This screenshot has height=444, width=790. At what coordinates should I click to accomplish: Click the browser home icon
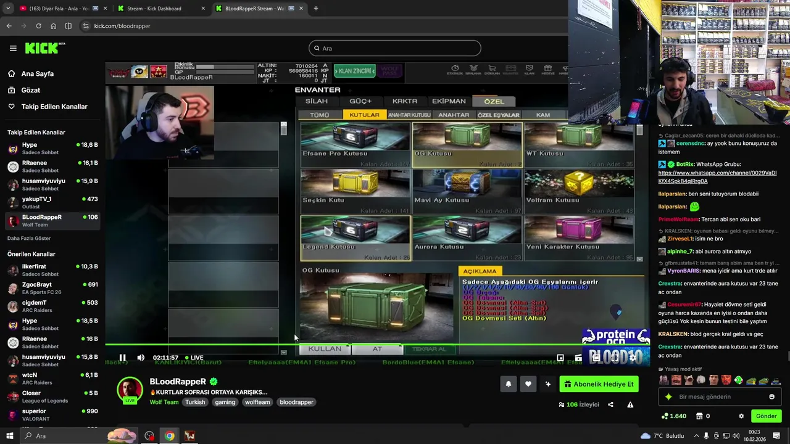53,26
